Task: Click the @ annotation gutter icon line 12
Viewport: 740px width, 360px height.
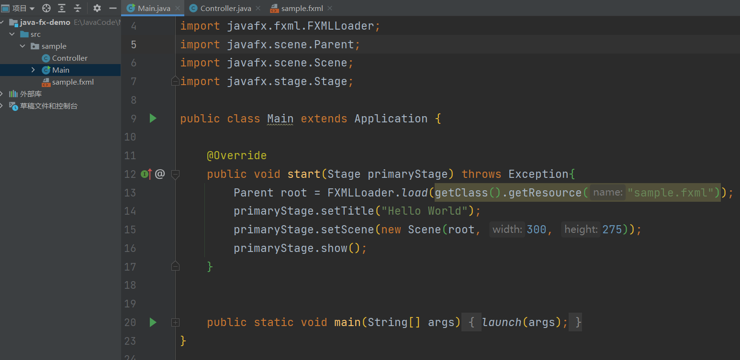Action: pos(160,174)
